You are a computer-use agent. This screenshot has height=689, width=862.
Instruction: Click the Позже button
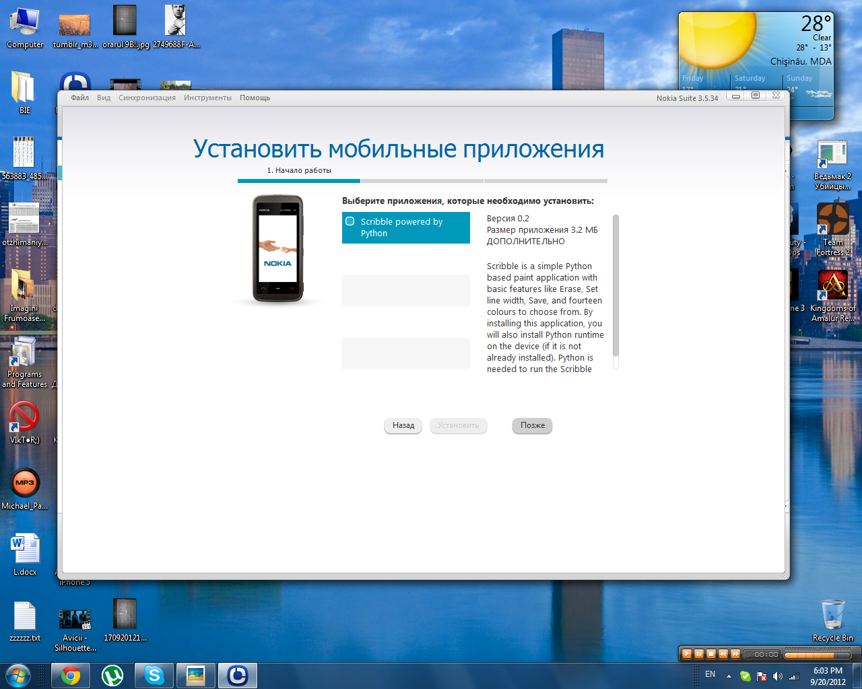tap(532, 425)
